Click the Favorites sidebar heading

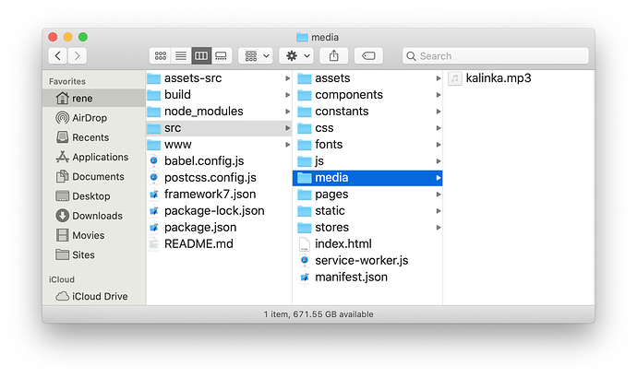point(67,81)
